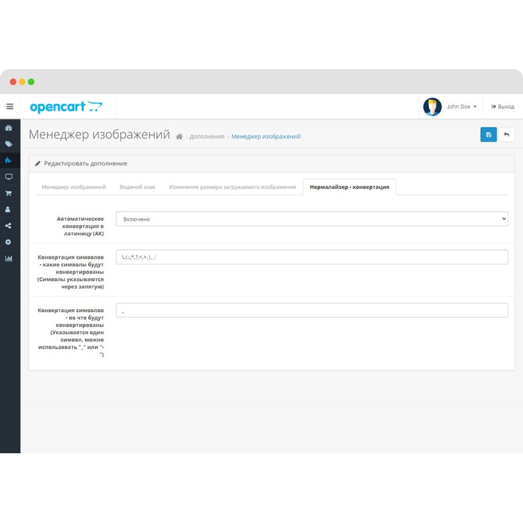523x523 pixels.
Task: Open the Reports chart sidebar icon
Action: [x=9, y=258]
